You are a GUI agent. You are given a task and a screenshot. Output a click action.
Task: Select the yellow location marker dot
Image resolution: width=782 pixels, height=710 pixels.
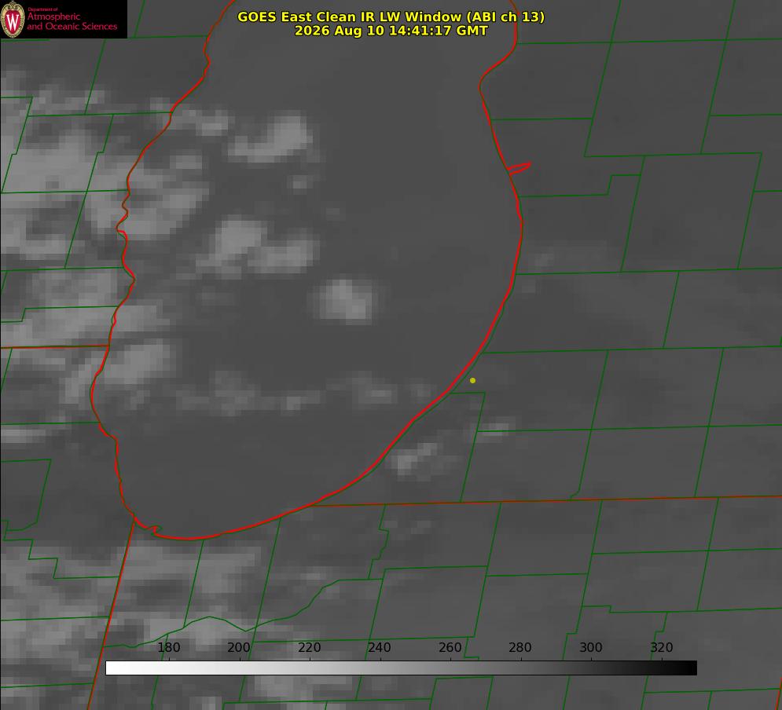472,380
